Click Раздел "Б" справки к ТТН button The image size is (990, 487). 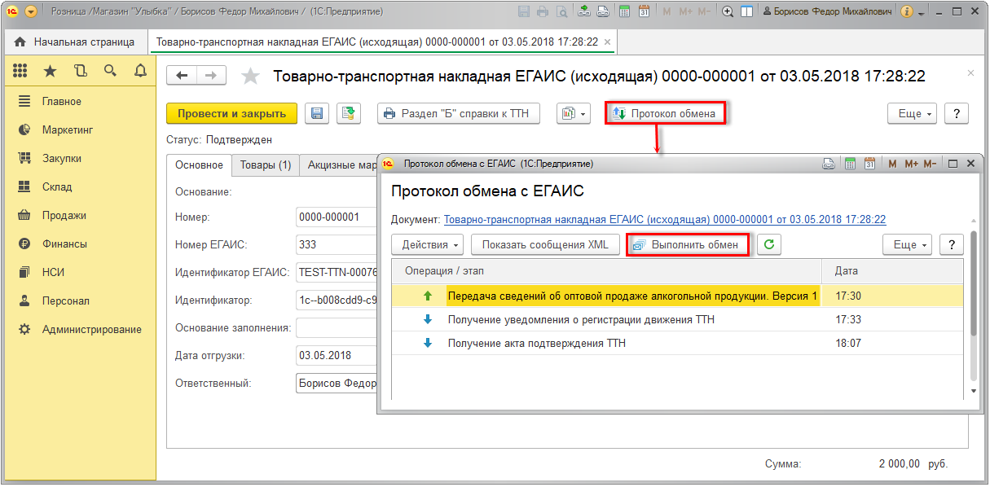tap(459, 114)
